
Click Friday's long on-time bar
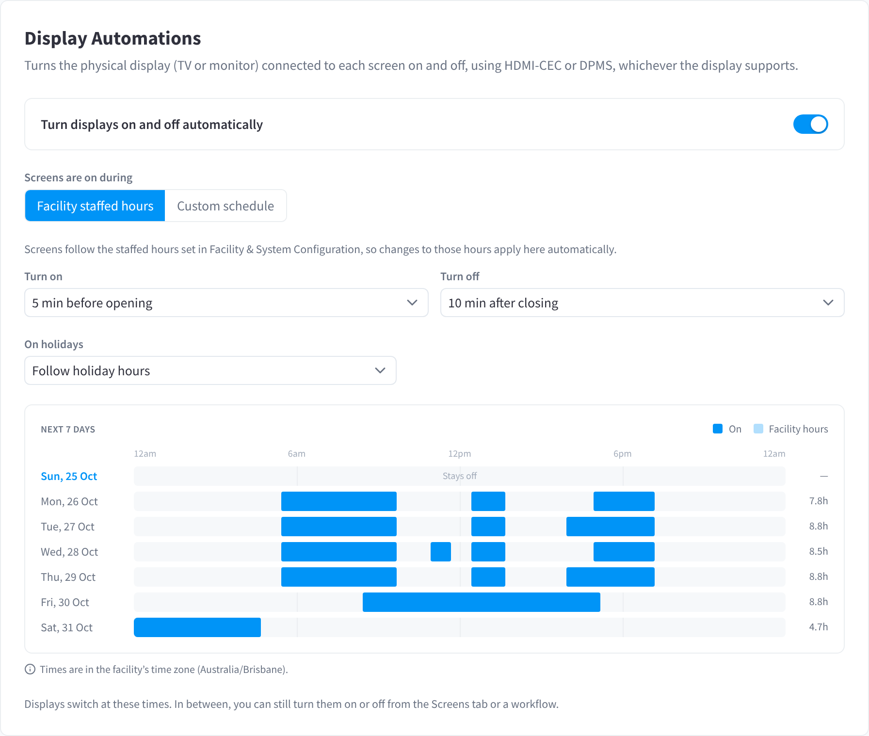pyautogui.click(x=482, y=602)
